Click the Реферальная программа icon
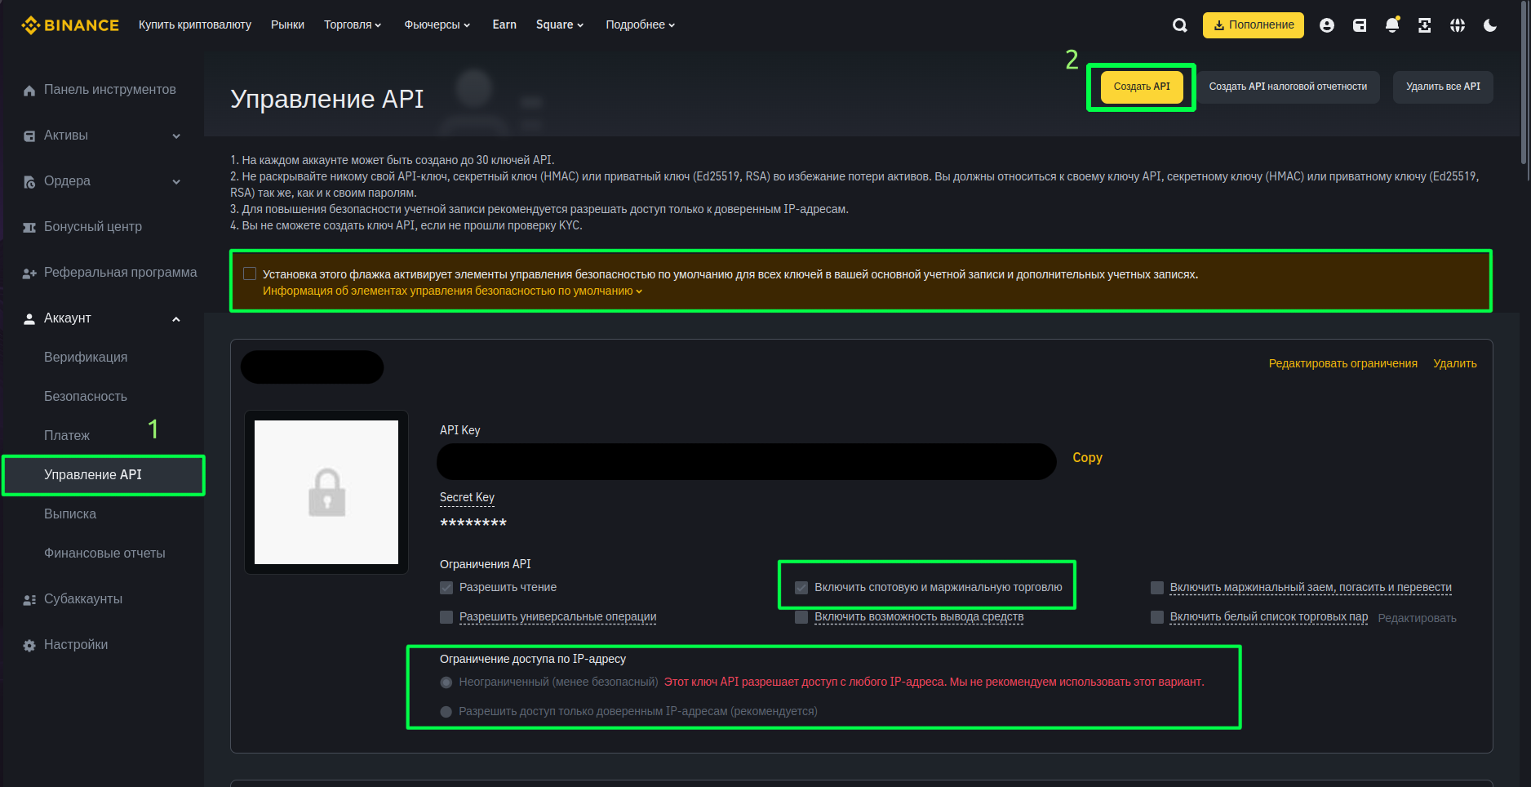The height and width of the screenshot is (787, 1531). click(x=29, y=273)
